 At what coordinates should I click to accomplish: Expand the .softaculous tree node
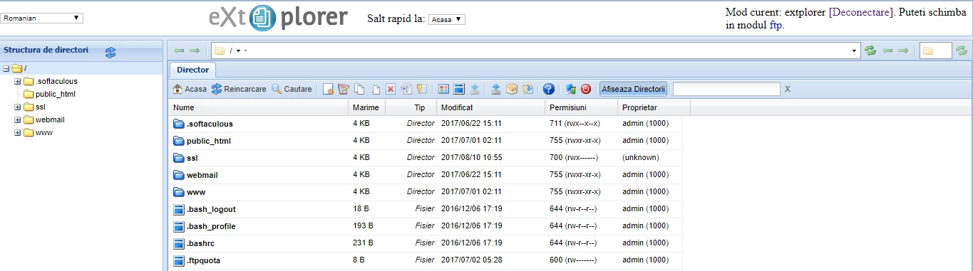[x=18, y=81]
